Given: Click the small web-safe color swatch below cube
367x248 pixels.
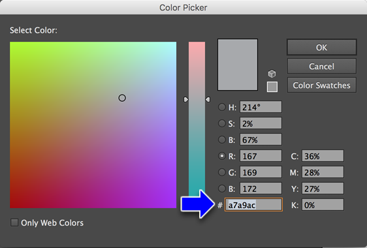Looking at the screenshot, I should pyautogui.click(x=272, y=87).
